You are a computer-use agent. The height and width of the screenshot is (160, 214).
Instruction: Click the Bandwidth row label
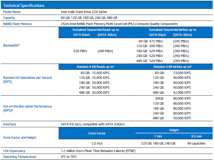point(11,46)
